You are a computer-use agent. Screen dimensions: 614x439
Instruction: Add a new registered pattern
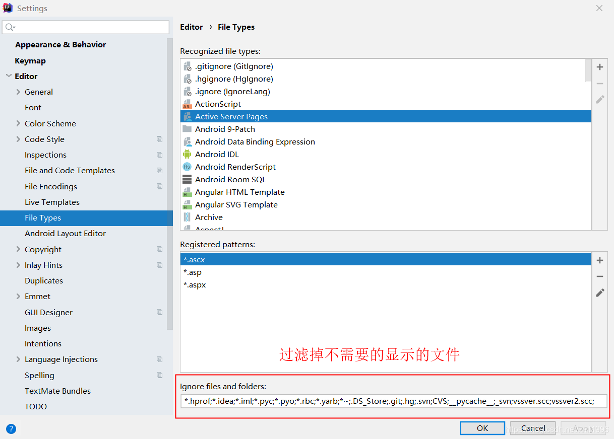[x=600, y=260]
